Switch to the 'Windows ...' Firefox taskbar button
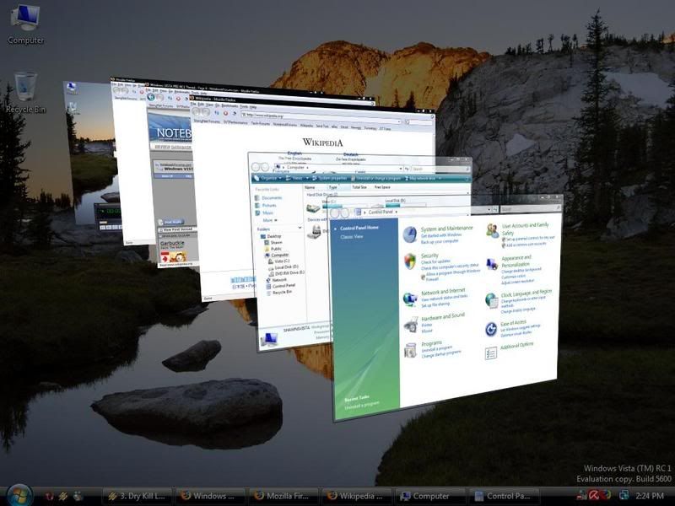This screenshot has width=675, height=506. [x=210, y=496]
